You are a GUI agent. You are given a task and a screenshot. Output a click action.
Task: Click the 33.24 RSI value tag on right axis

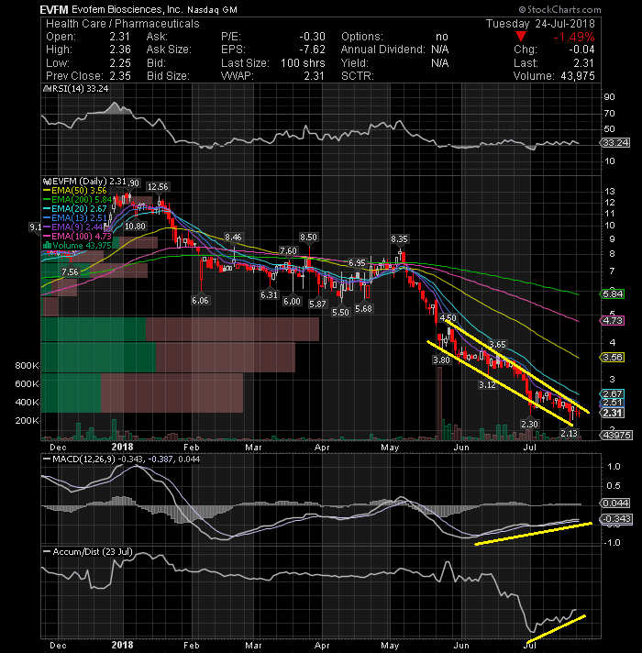615,143
